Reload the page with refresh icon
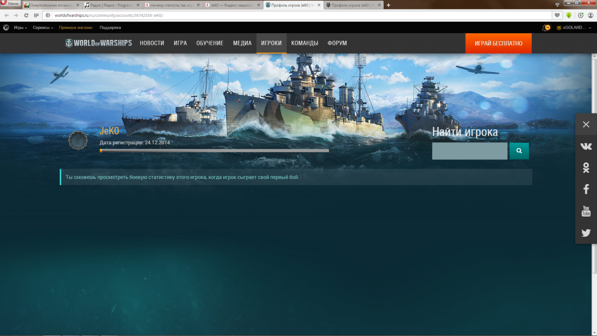Screen dimensions: 597x336 click(x=26, y=15)
